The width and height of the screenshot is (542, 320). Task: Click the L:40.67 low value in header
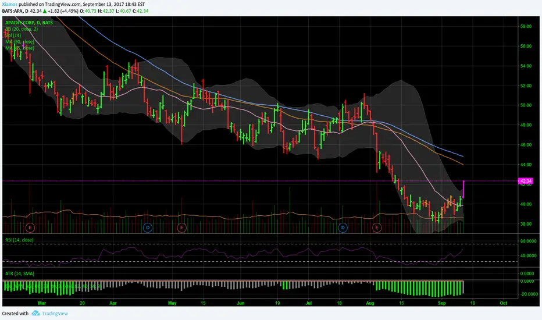point(123,11)
